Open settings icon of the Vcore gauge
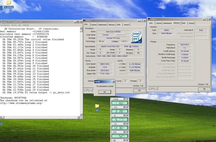The image size is (216, 142). (125, 99)
